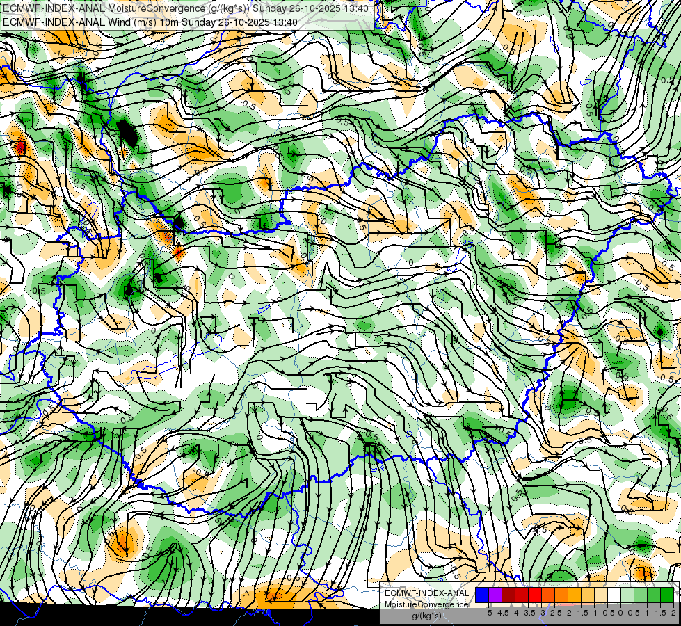This screenshot has height=626, width=681.
Task: Select the white swatch left of the 0 tick
Action: pos(614,595)
